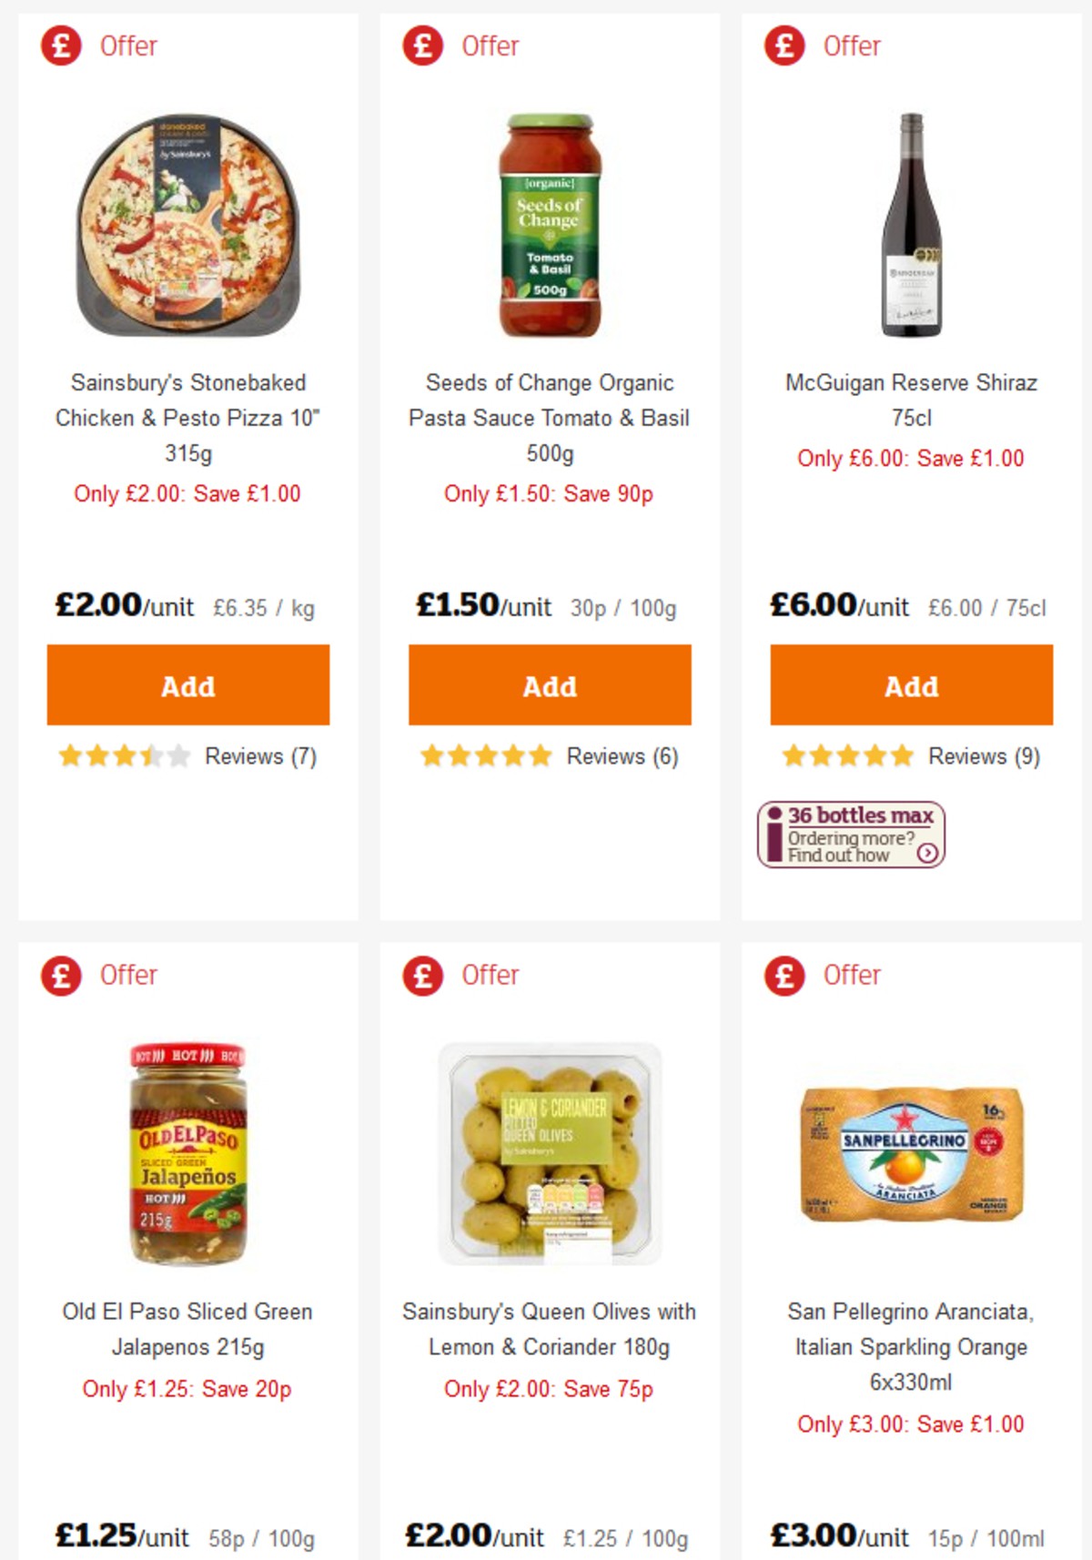Screen dimensions: 1092x1560
Task: Add McGuigan Reserve Shiraz to trolley
Action: pos(911,686)
